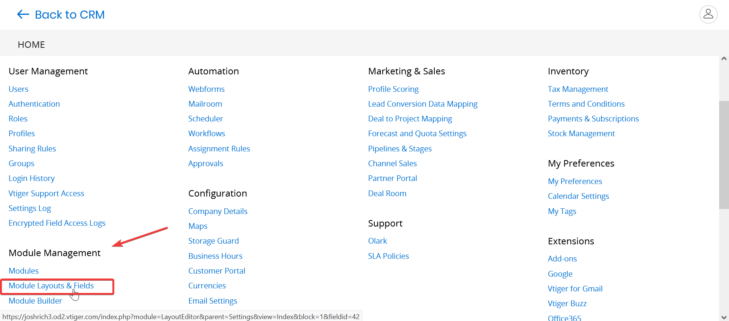Click the user profile avatar icon
This screenshot has height=321, width=729.
708,14
